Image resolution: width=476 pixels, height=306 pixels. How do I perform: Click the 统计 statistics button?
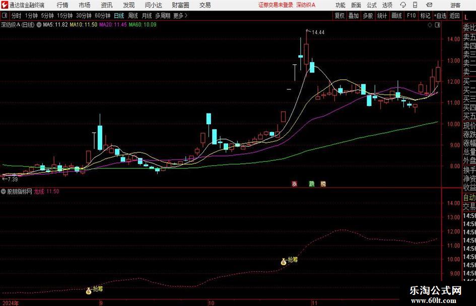tap(382, 16)
